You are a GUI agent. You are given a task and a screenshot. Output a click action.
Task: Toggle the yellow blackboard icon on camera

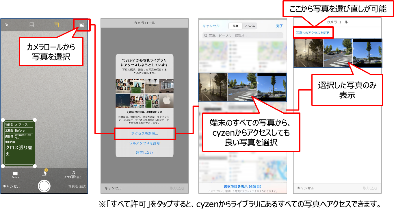click(x=57, y=25)
